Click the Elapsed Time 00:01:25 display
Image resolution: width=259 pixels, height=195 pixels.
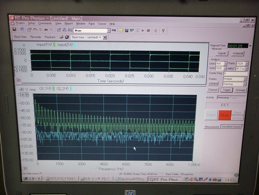238,46
